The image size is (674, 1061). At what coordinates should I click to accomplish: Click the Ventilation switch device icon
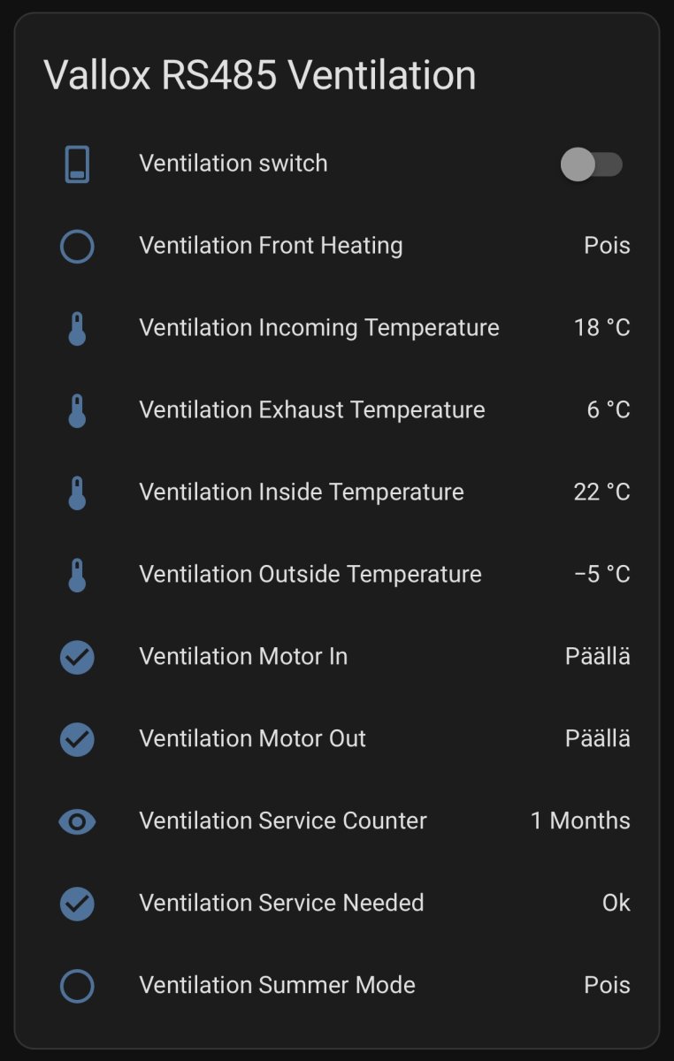coord(77,164)
